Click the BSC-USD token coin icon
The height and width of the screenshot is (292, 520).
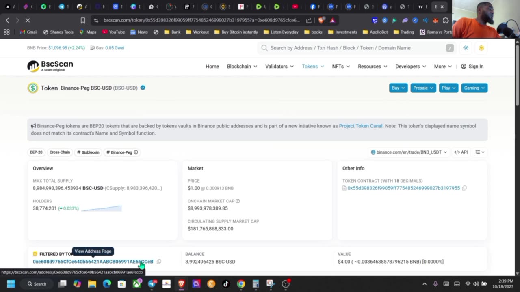click(32, 88)
